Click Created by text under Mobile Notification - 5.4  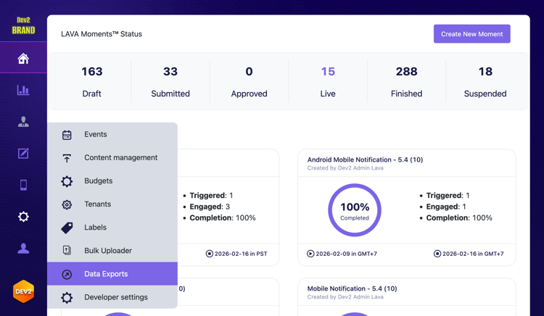point(345,297)
